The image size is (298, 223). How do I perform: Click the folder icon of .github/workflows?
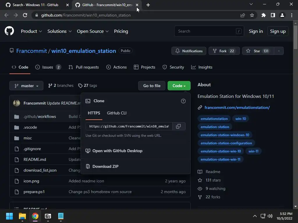(x=17, y=117)
